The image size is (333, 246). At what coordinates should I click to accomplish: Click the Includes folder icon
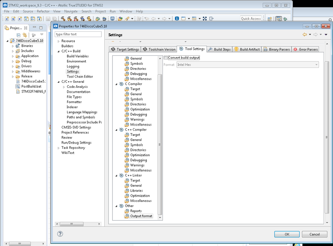[18, 51]
